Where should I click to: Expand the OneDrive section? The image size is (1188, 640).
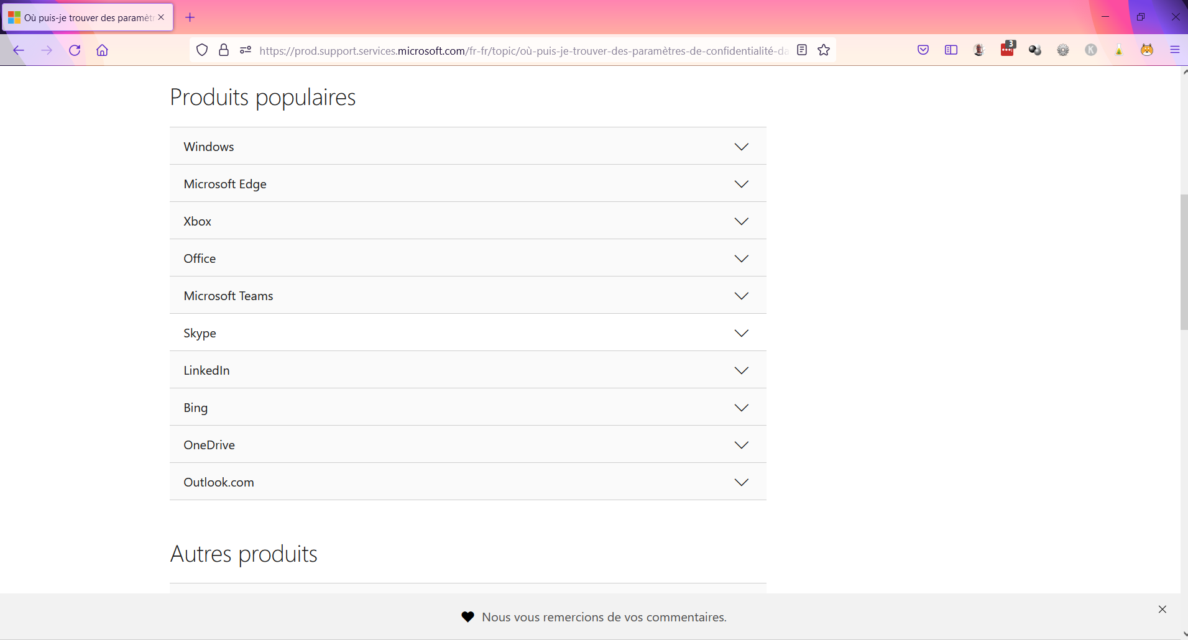tap(468, 444)
